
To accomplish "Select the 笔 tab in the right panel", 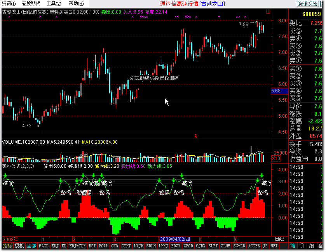I will 293,246.
